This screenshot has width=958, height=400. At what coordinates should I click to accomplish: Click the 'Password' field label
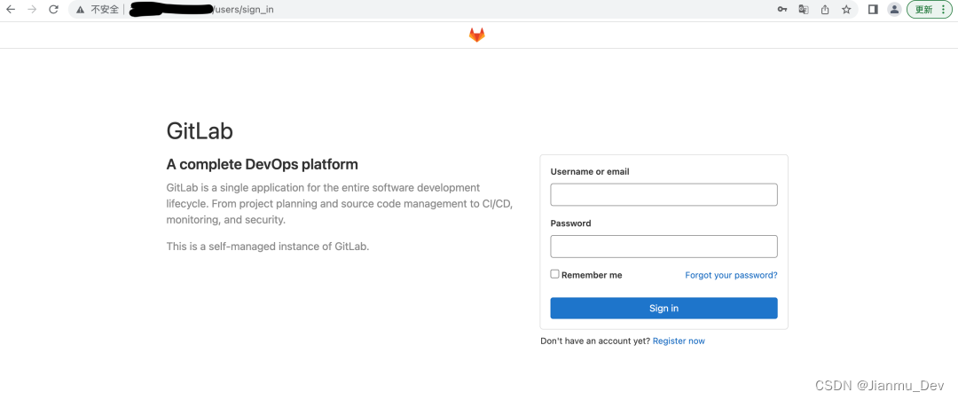[570, 224]
